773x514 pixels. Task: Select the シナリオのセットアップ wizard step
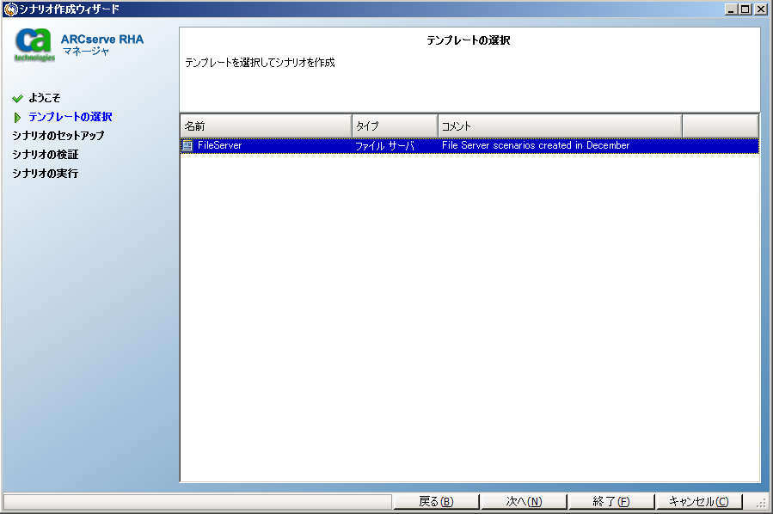tap(58, 136)
